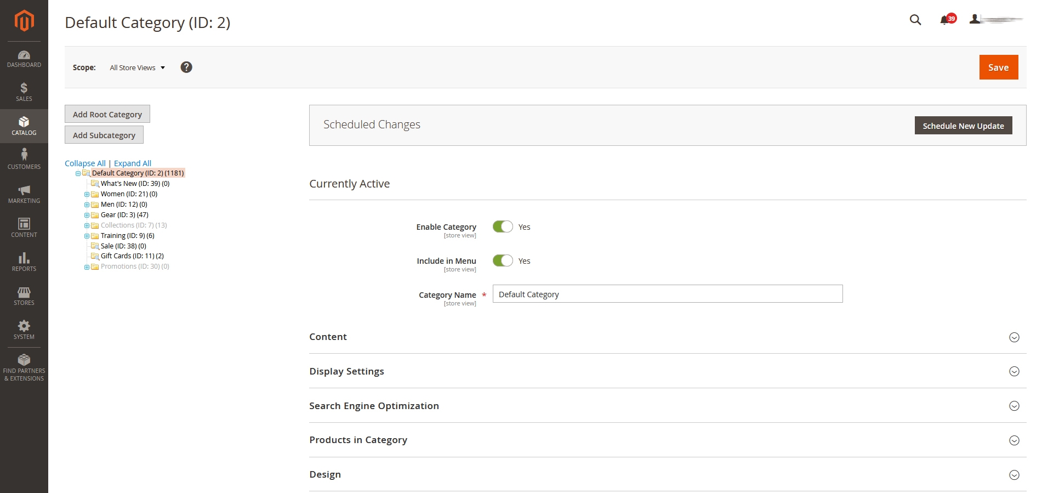Toggle the Enable Category switch

coord(503,227)
